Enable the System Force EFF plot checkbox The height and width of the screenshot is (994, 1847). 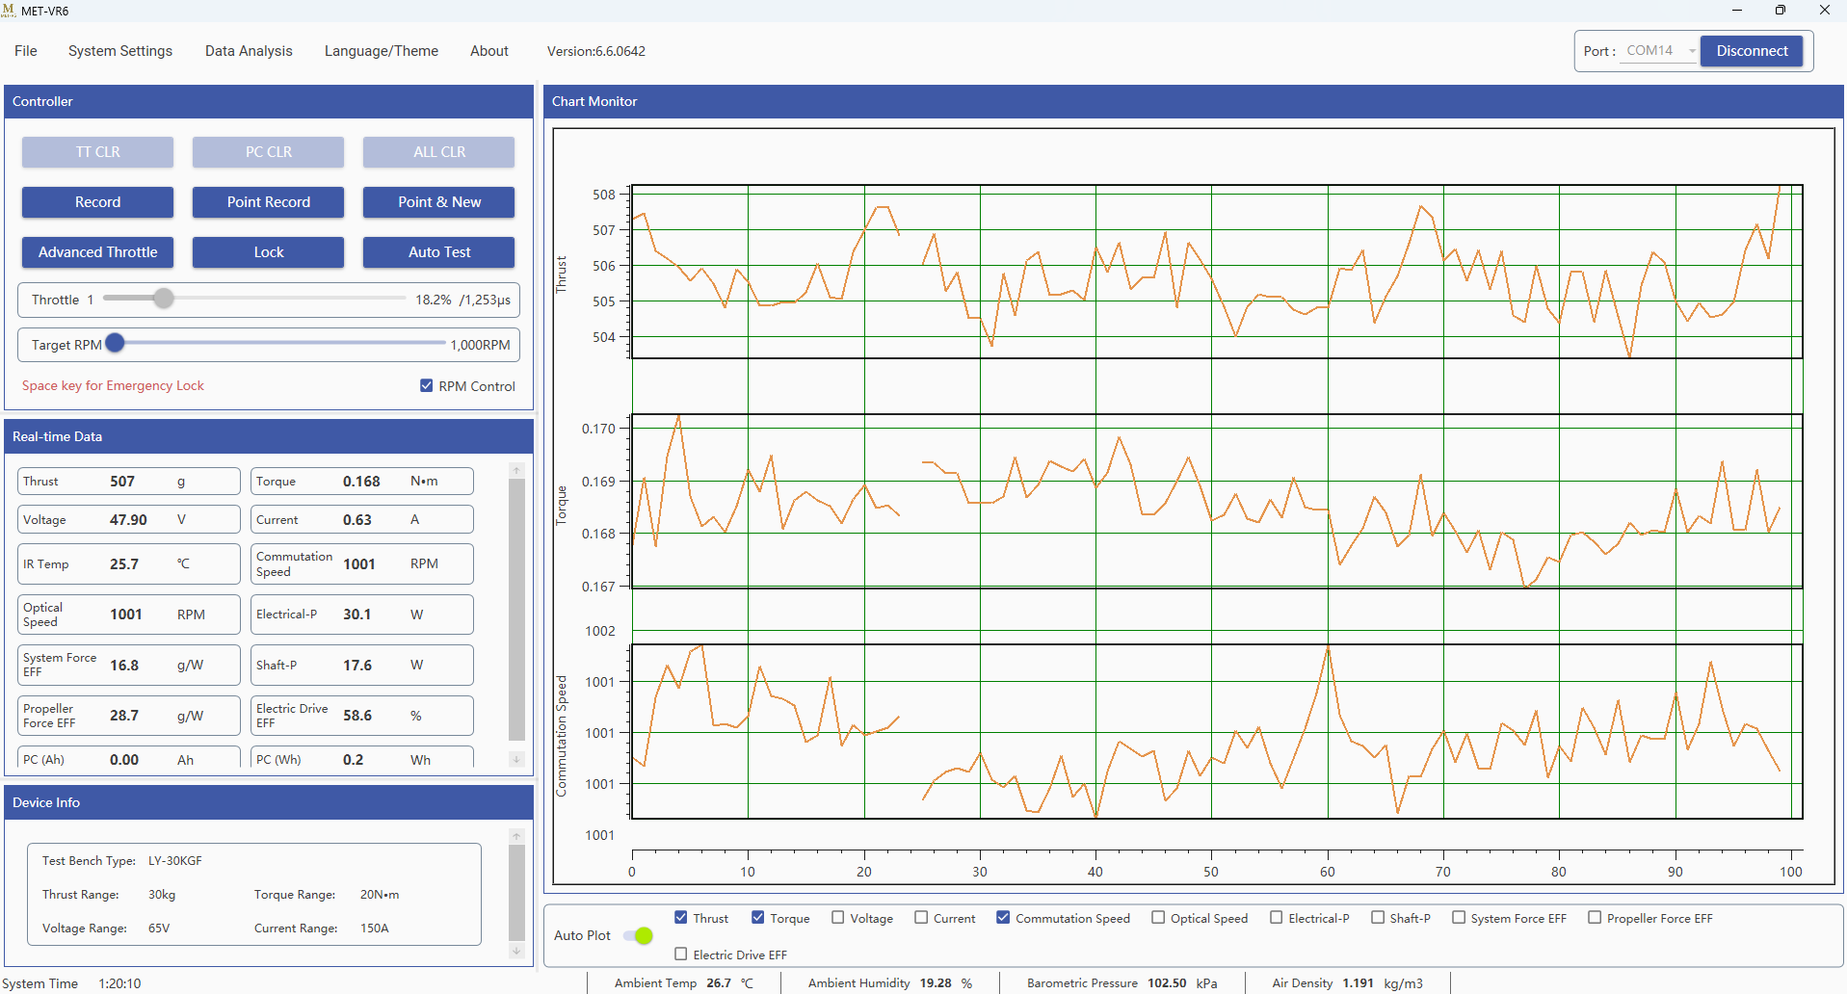pyautogui.click(x=1459, y=917)
